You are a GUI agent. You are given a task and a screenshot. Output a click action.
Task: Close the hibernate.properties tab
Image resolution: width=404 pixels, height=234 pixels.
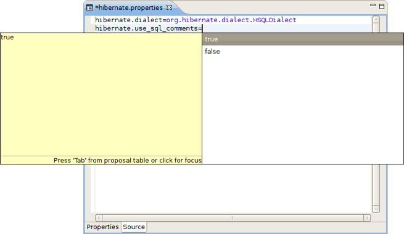click(169, 7)
